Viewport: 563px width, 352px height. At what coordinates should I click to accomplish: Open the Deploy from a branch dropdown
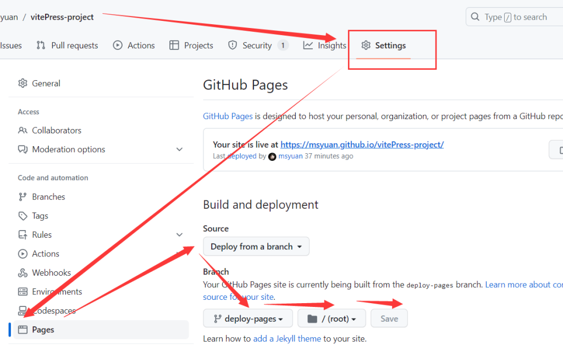(x=256, y=246)
